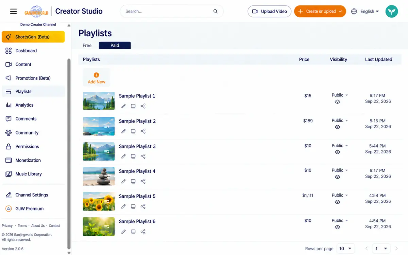
Task: Click the search magnifier icon
Action: pos(216,11)
